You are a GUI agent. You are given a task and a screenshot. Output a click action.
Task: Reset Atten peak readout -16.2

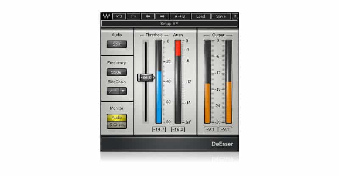178,129
